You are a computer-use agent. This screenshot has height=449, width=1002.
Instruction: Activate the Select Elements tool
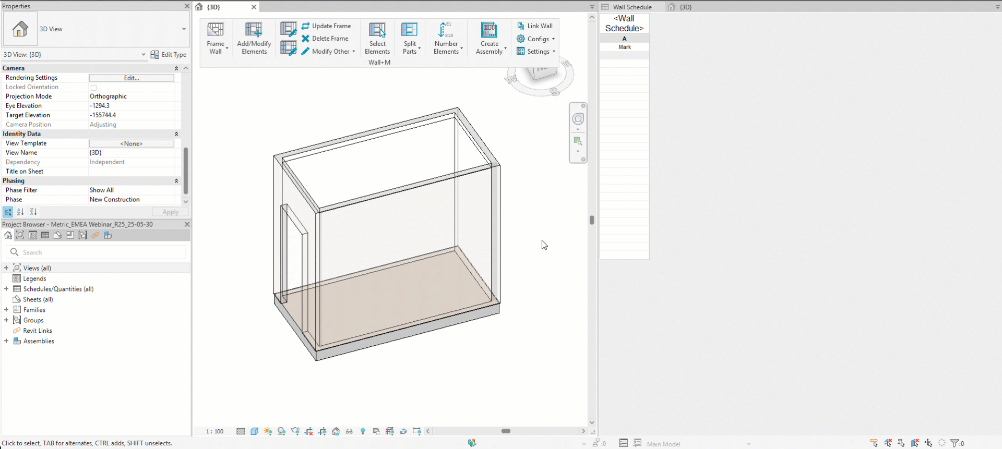point(377,30)
